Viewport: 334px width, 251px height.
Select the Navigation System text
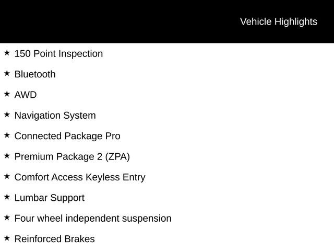[55, 116]
